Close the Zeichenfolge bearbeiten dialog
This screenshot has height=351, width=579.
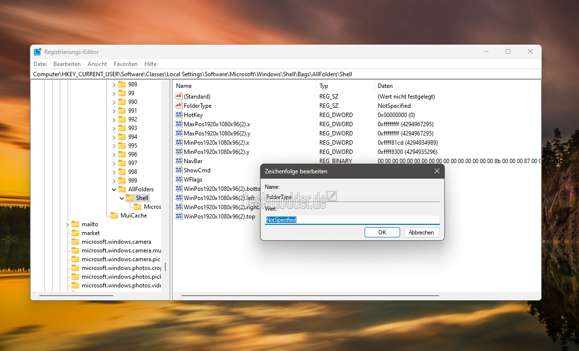tap(437, 171)
